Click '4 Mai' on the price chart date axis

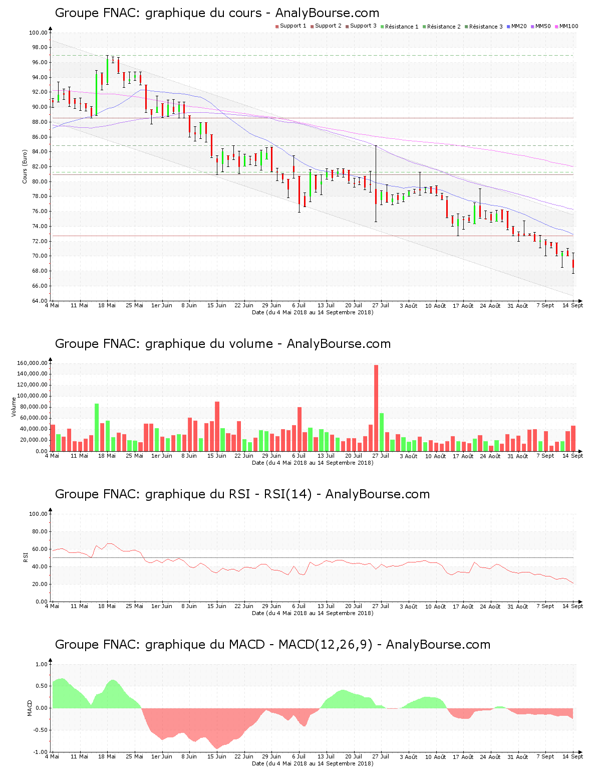52,305
